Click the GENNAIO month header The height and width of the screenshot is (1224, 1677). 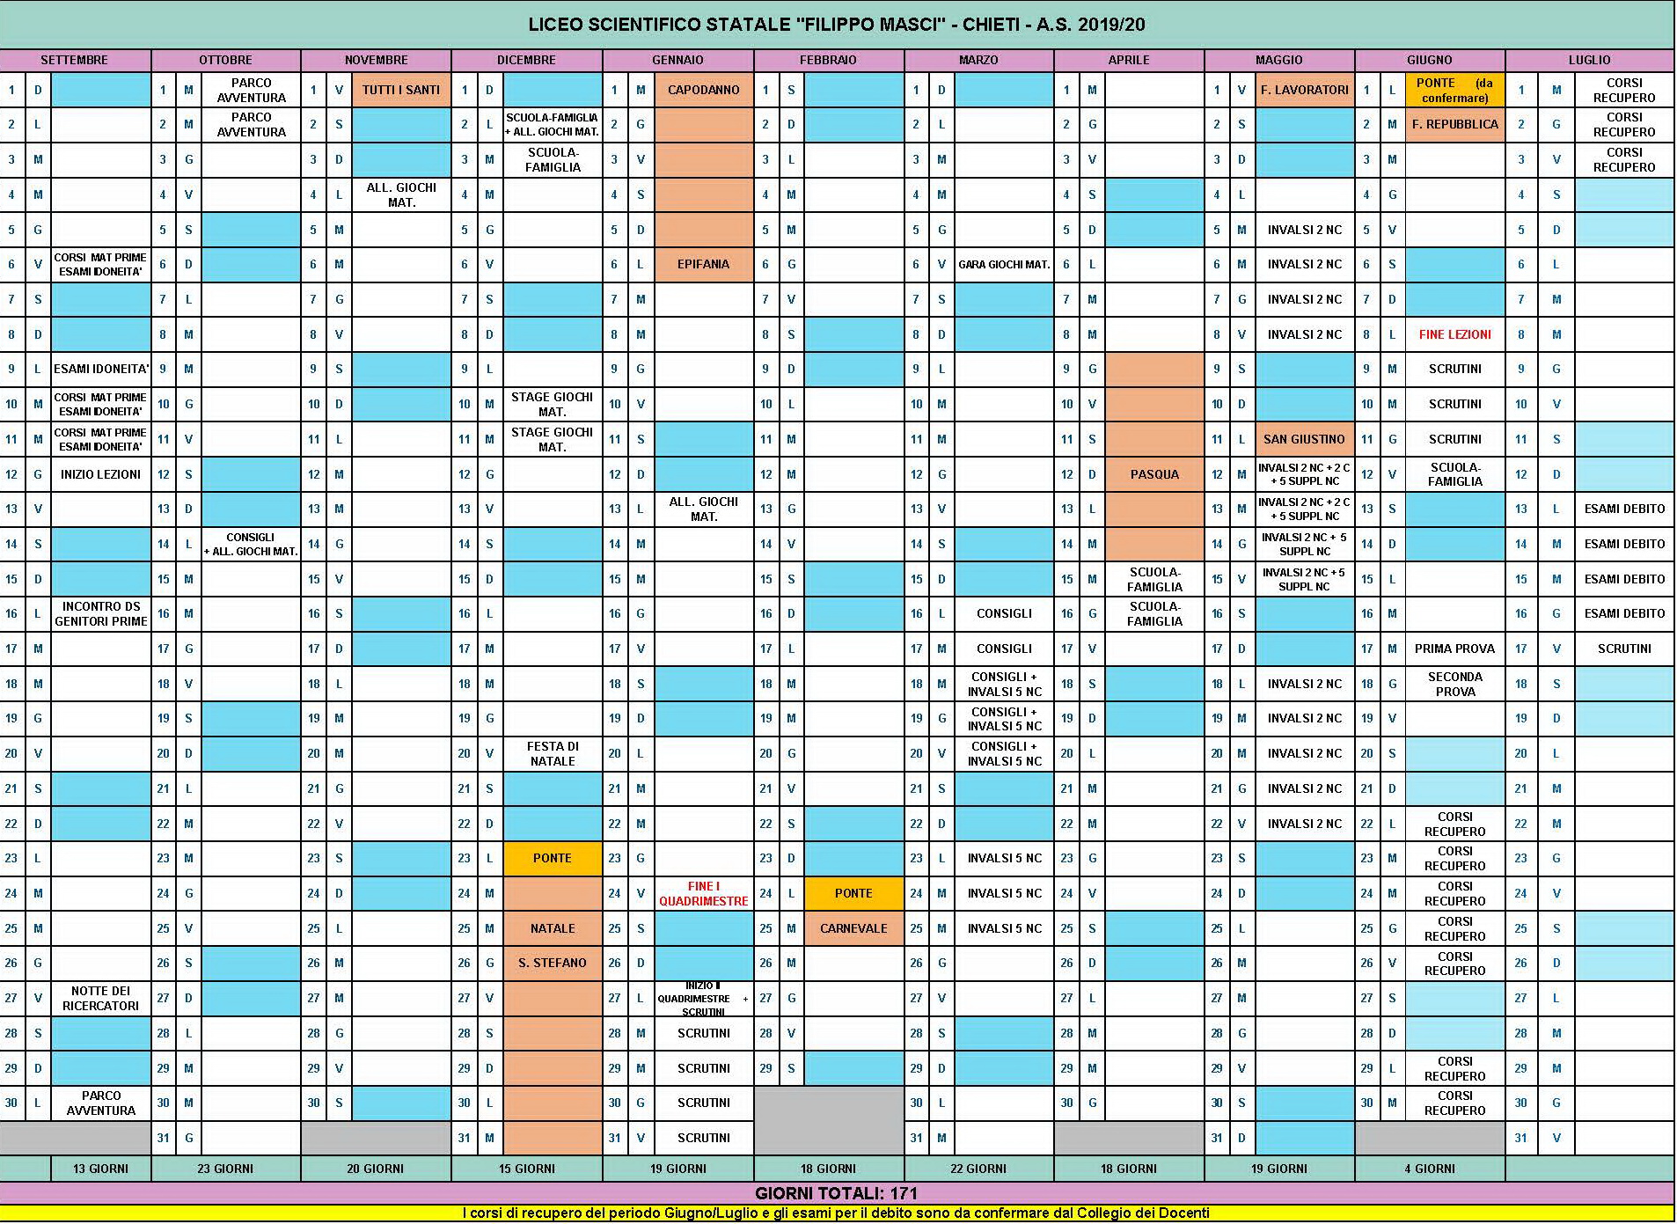(678, 60)
